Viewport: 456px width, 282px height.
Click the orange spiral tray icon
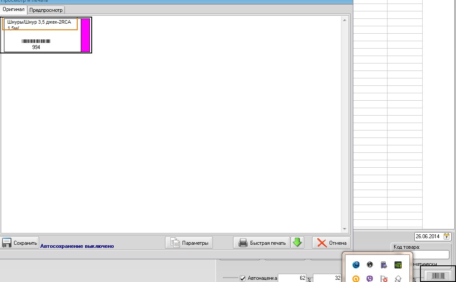pyautogui.click(x=355, y=279)
